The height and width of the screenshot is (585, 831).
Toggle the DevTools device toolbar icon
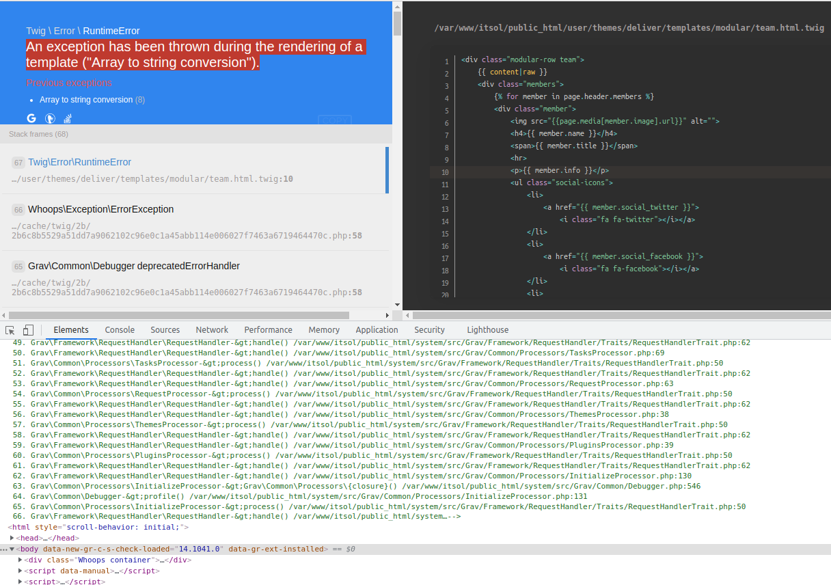28,329
